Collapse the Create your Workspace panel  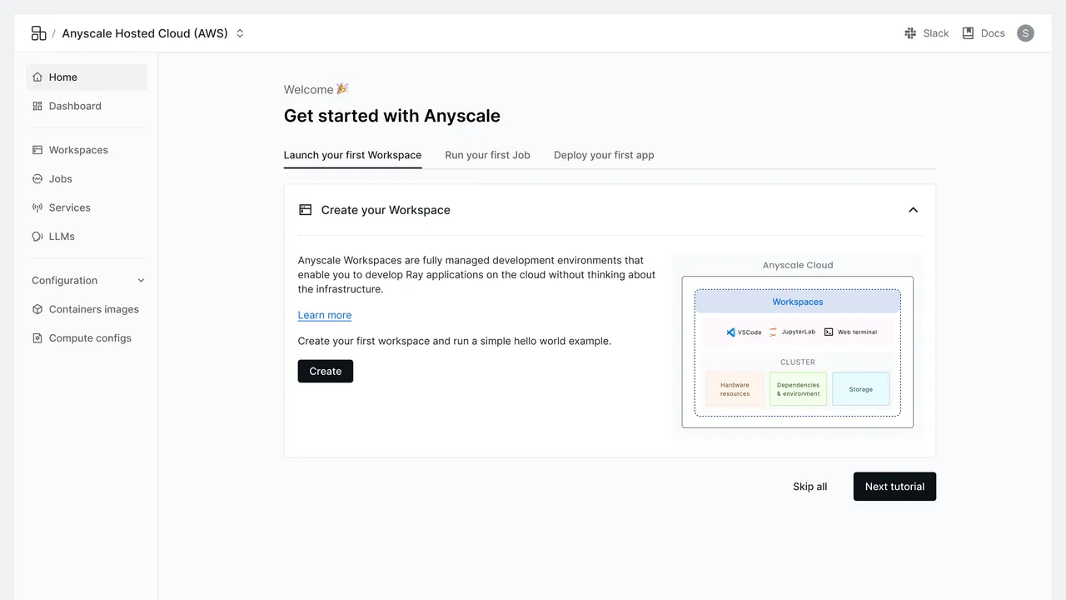(913, 210)
